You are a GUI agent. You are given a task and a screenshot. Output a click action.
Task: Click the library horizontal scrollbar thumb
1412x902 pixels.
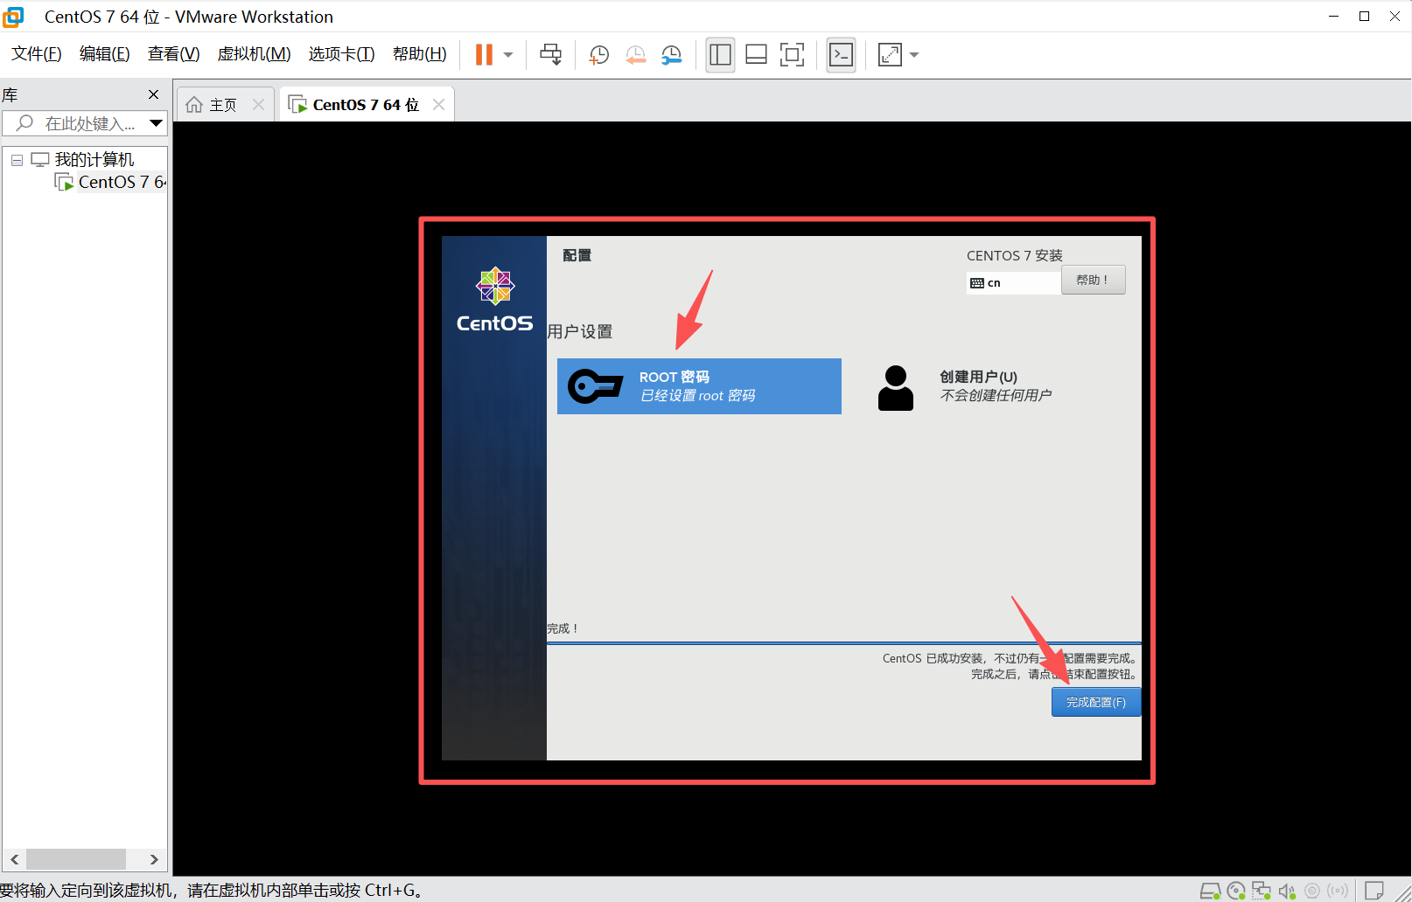tap(75, 859)
